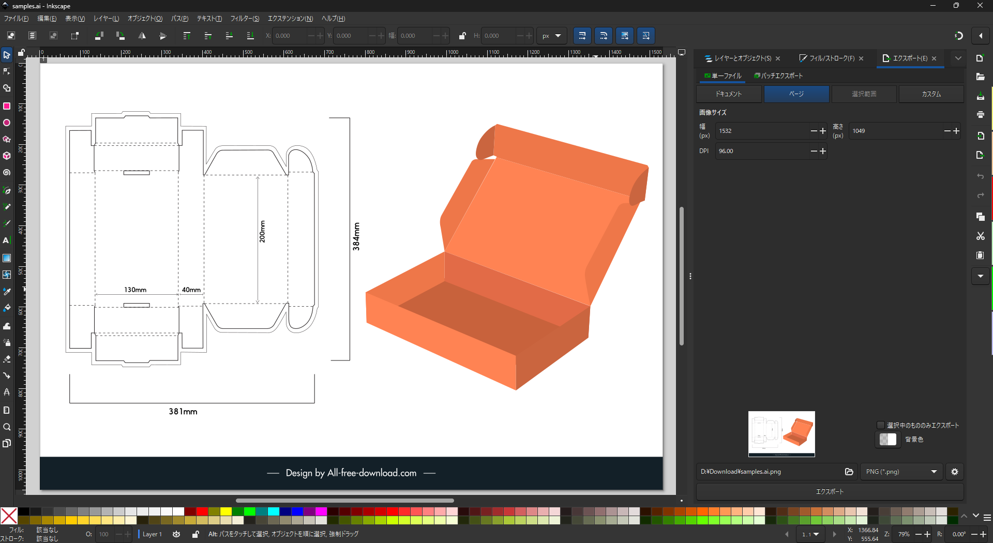Open the px units dropdown

(551, 36)
